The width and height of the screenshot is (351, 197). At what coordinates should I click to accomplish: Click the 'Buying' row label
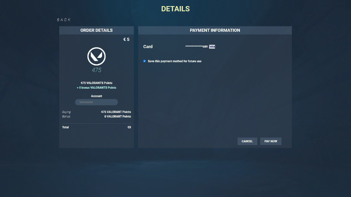pyautogui.click(x=66, y=112)
